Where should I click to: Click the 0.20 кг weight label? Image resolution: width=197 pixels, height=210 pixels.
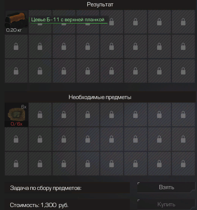(14, 30)
